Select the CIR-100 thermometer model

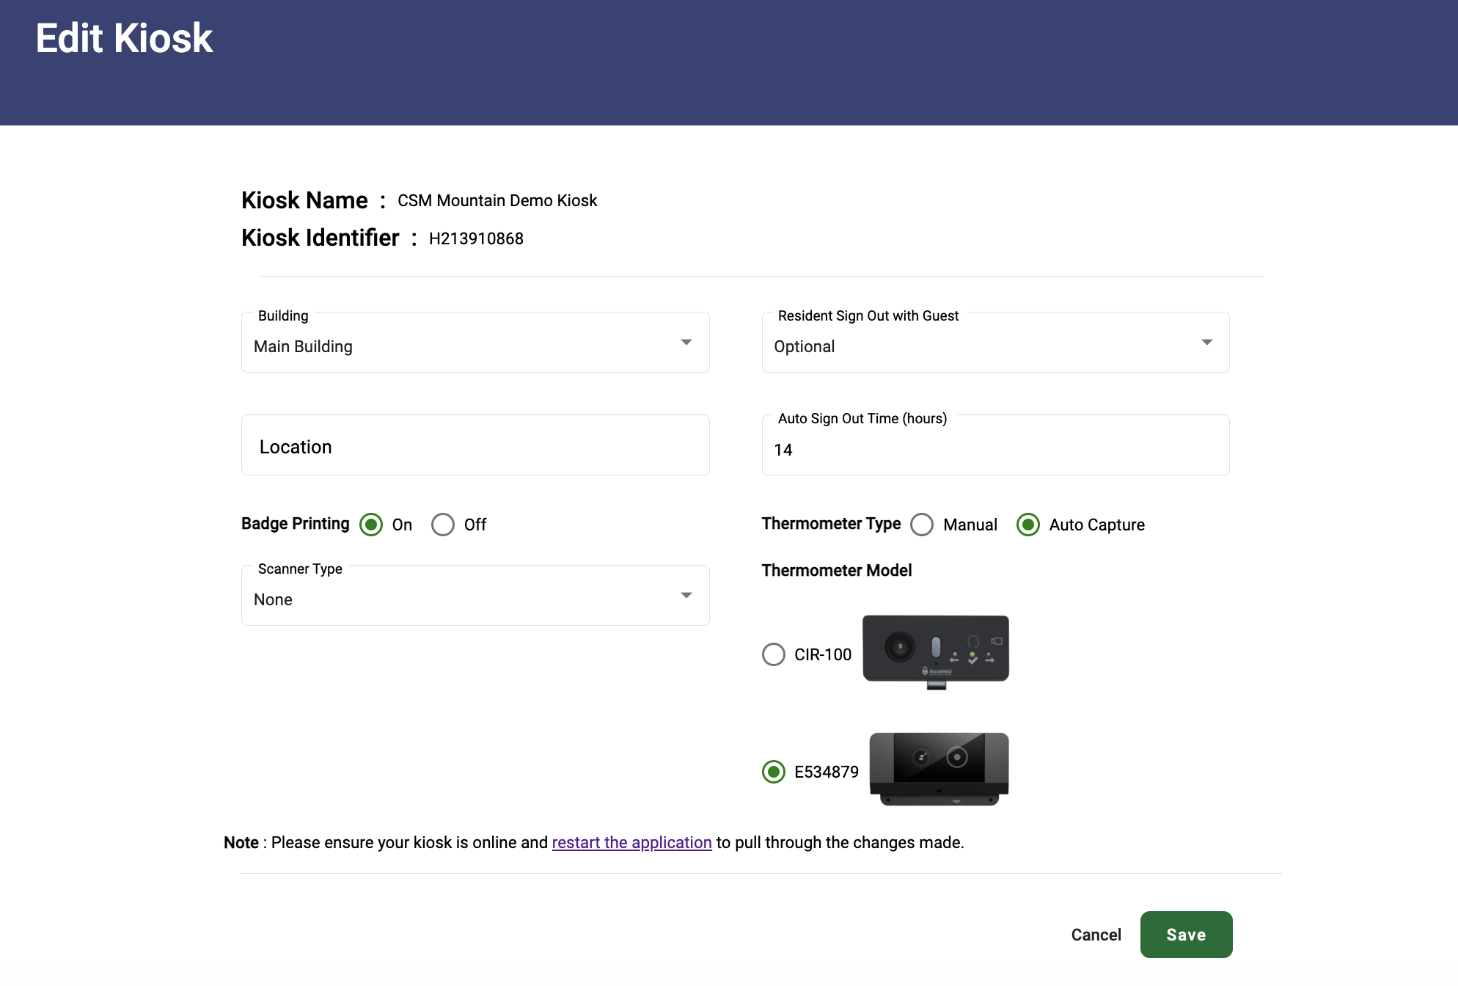click(773, 654)
